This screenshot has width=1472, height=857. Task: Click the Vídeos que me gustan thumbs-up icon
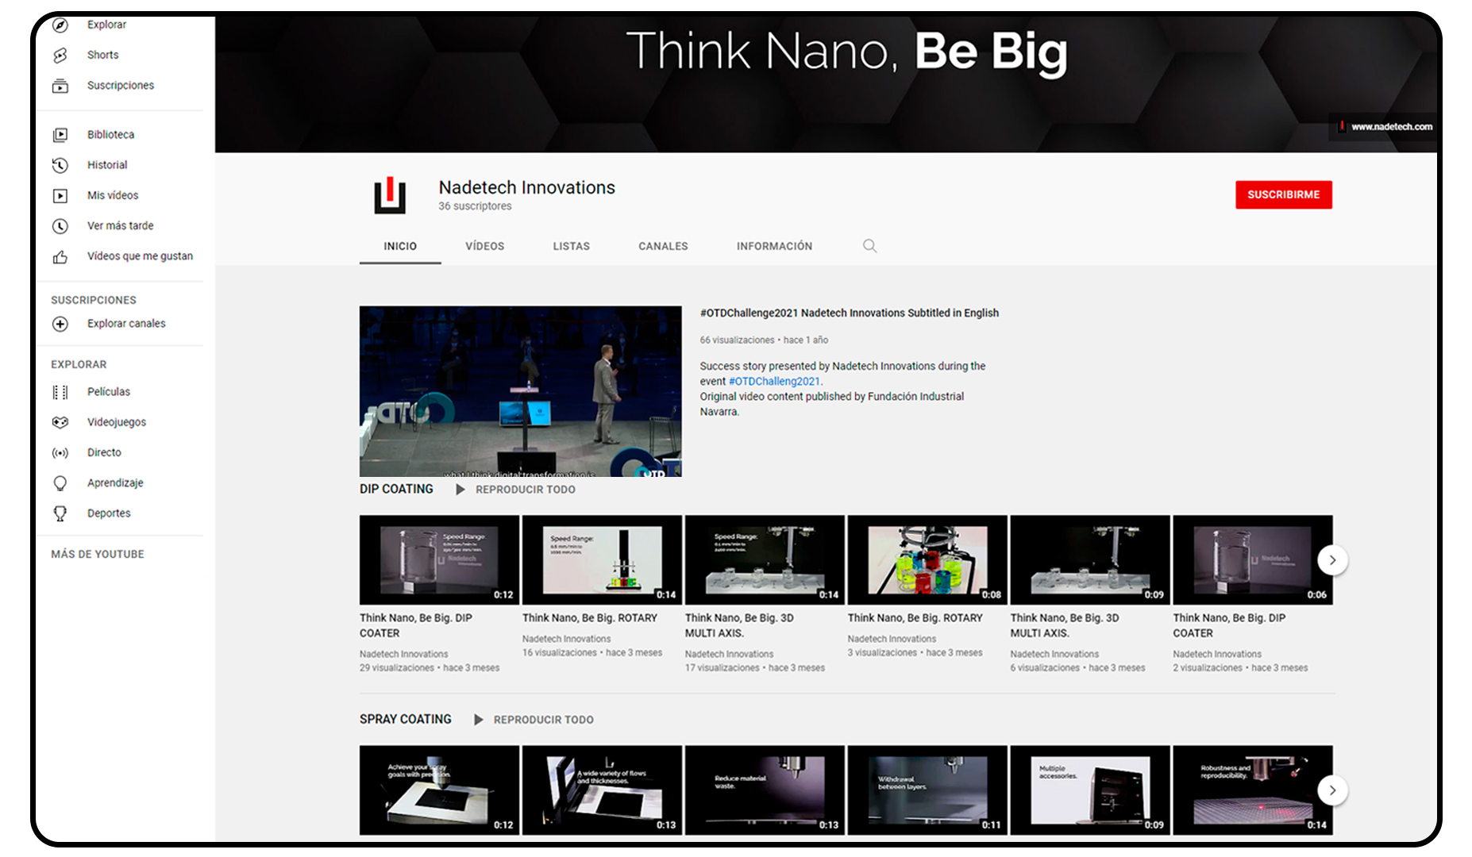click(60, 257)
